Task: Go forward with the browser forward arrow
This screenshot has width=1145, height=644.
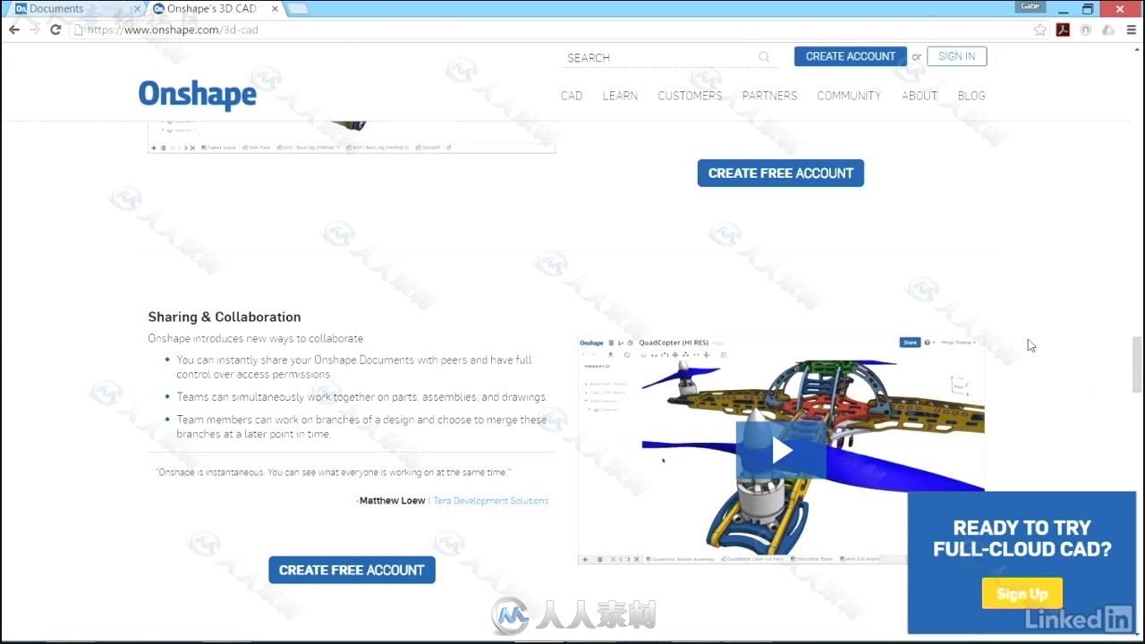Action: coord(34,30)
